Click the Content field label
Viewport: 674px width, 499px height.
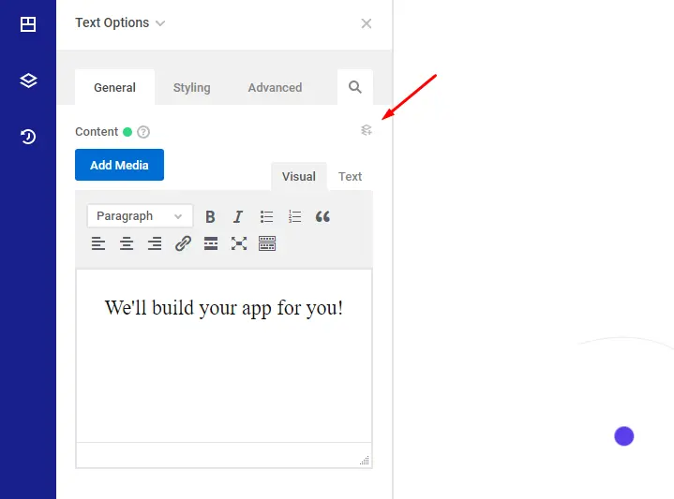tap(97, 132)
